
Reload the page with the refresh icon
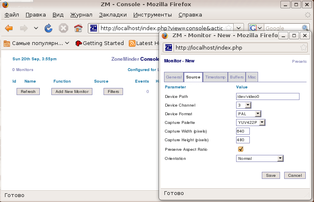click(48, 28)
